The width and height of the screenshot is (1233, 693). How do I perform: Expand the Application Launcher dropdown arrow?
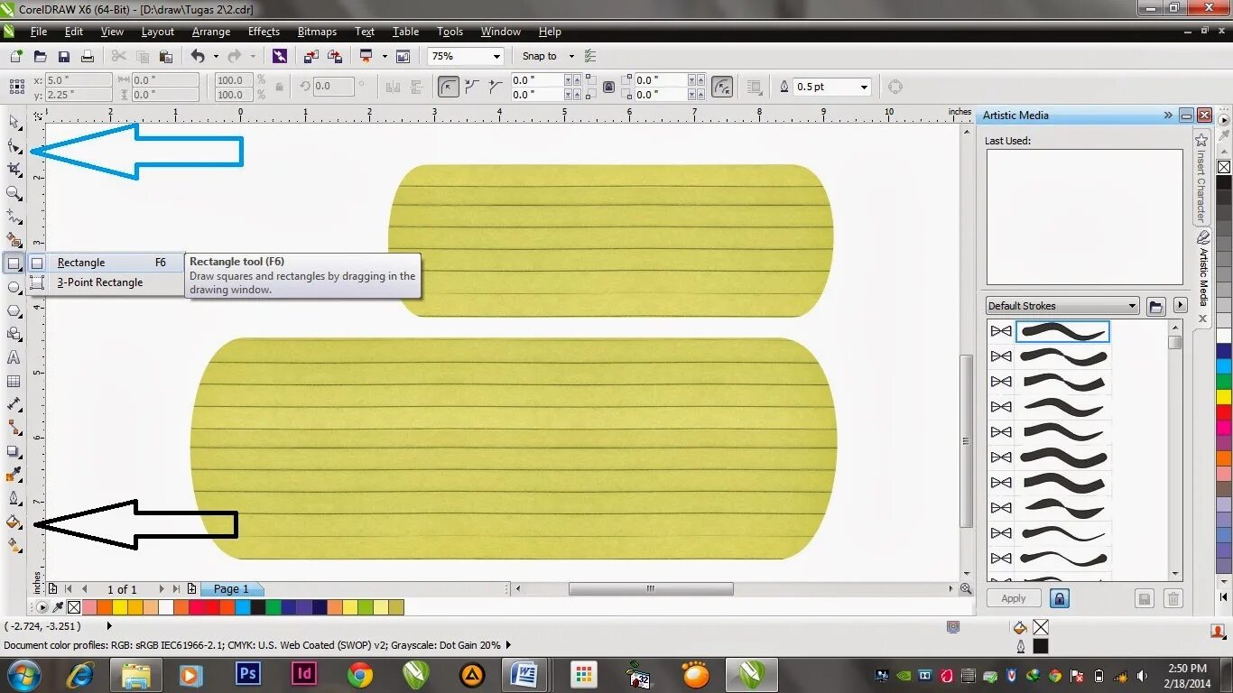pyautogui.click(x=385, y=56)
